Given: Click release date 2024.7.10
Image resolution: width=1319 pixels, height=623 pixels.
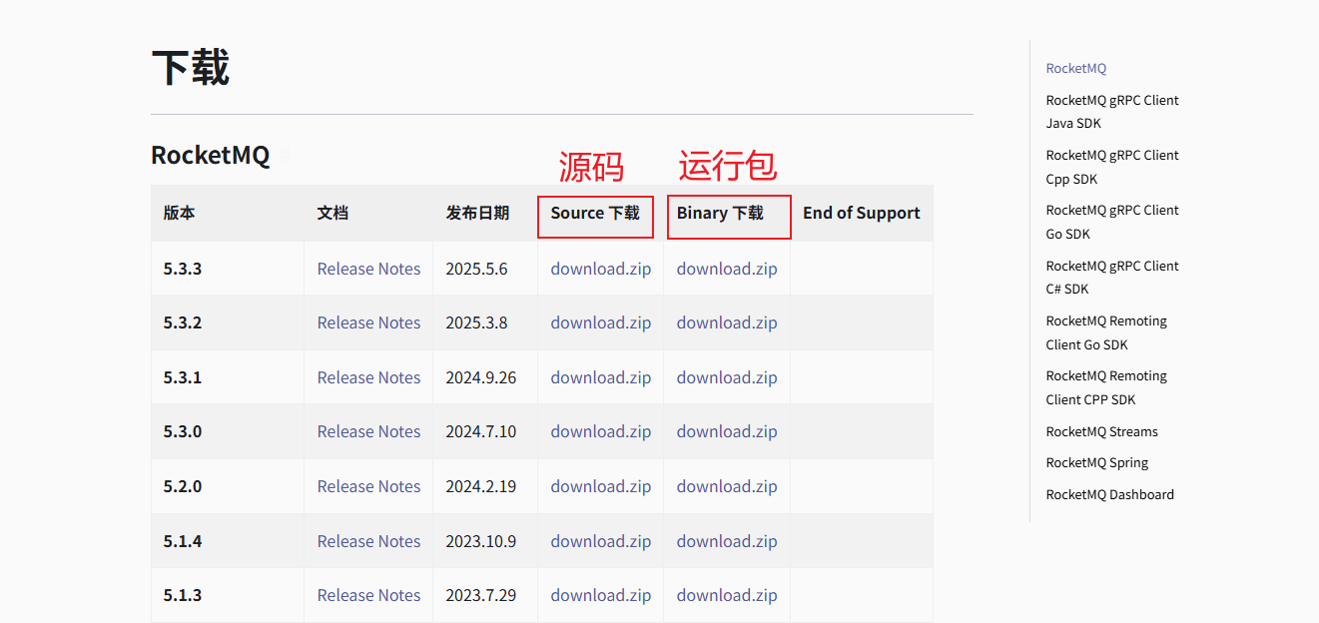Looking at the screenshot, I should click(x=481, y=431).
